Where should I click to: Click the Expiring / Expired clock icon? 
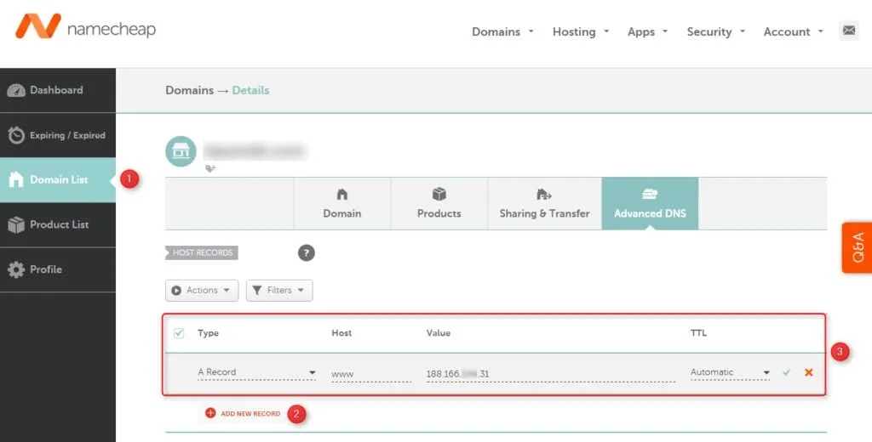[16, 135]
